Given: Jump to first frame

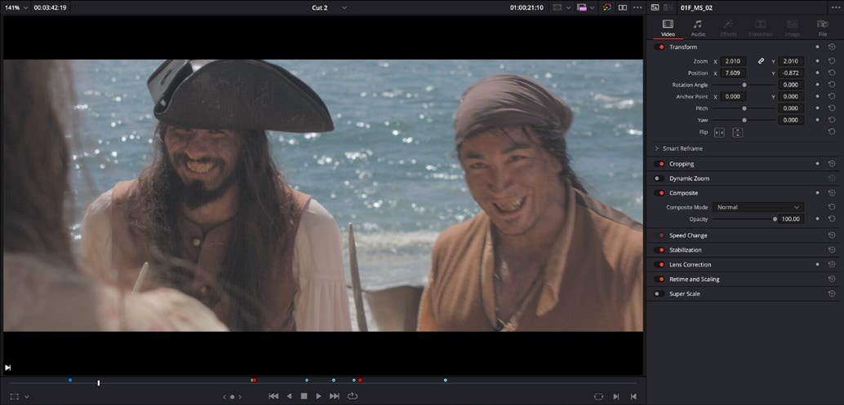Looking at the screenshot, I should point(273,396).
